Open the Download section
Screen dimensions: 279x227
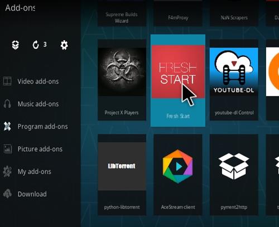(x=32, y=194)
